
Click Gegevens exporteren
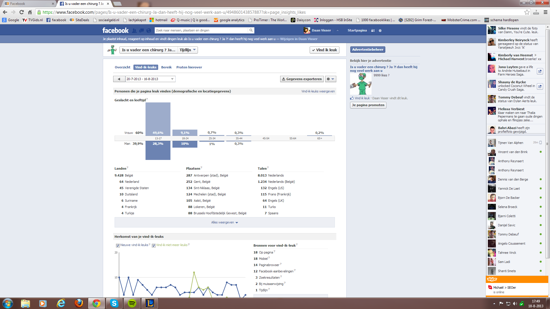[302, 79]
